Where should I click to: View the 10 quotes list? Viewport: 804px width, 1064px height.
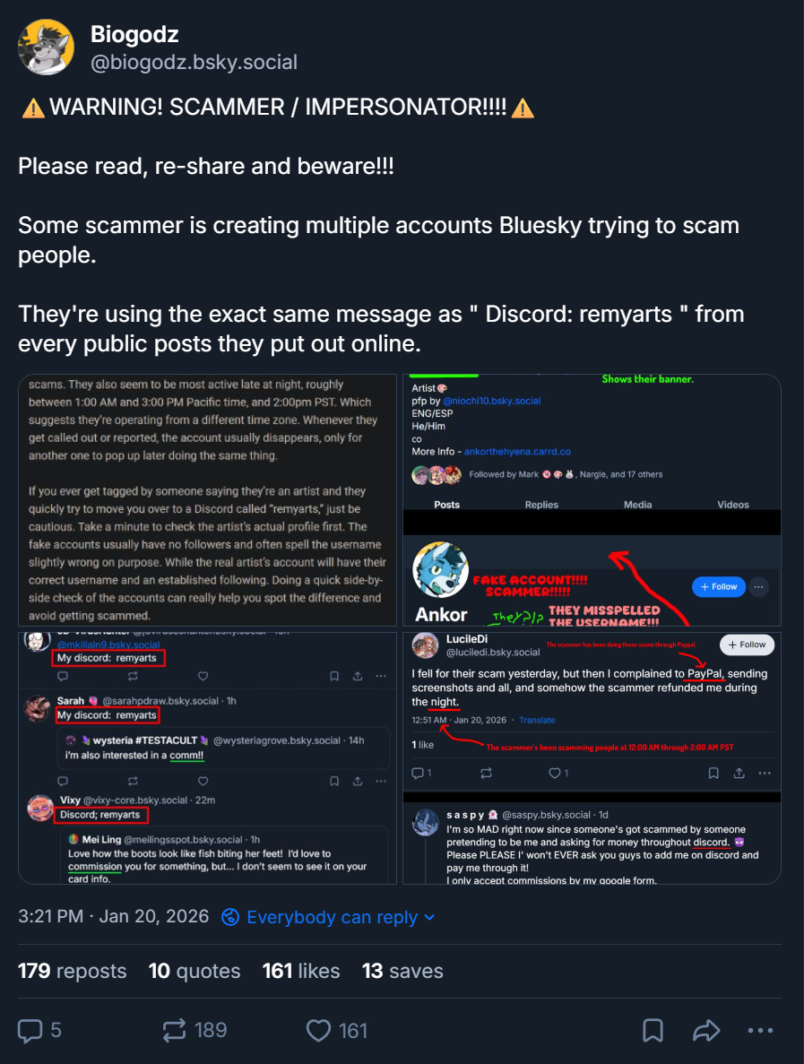click(194, 971)
